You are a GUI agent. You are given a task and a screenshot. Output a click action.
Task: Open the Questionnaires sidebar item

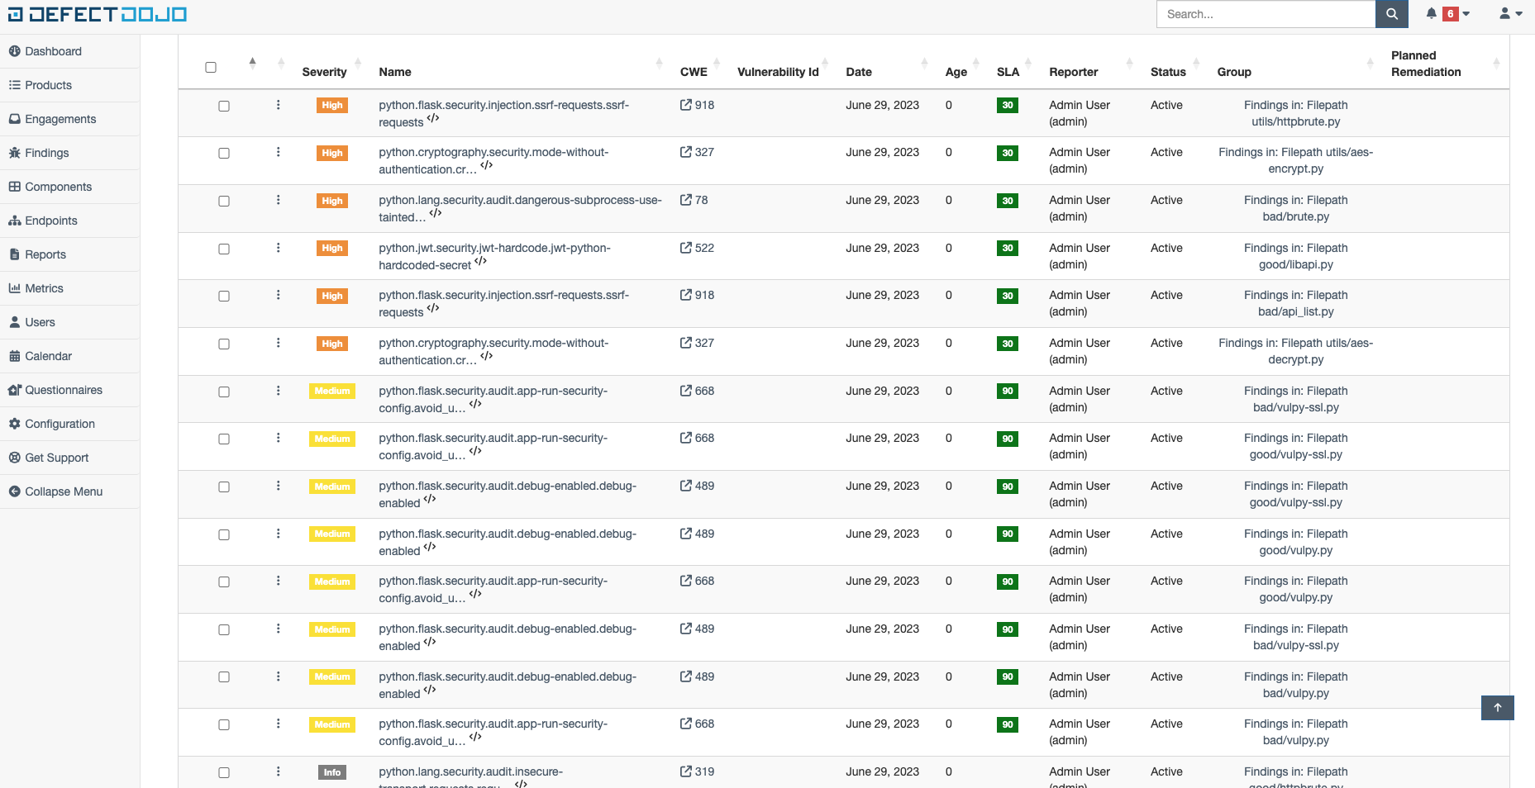pyautogui.click(x=69, y=390)
